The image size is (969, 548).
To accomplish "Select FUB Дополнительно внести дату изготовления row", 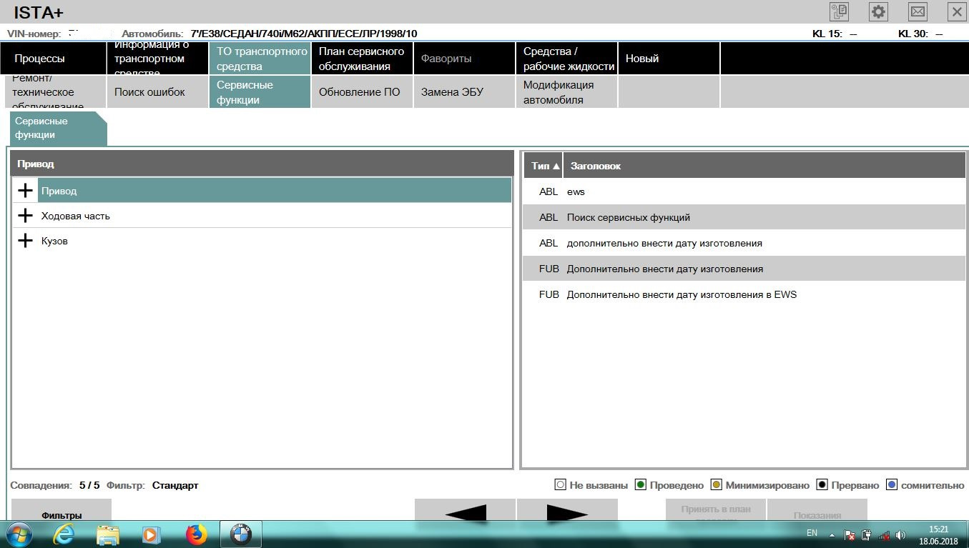I will coord(744,269).
